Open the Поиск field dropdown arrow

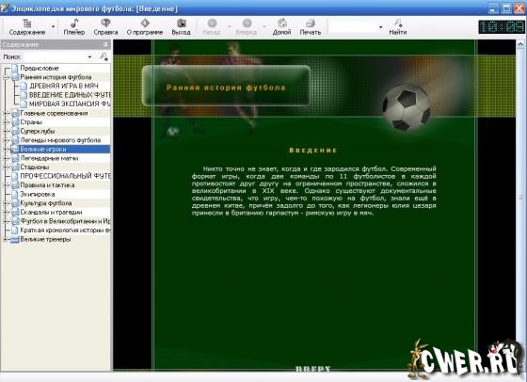(x=89, y=56)
